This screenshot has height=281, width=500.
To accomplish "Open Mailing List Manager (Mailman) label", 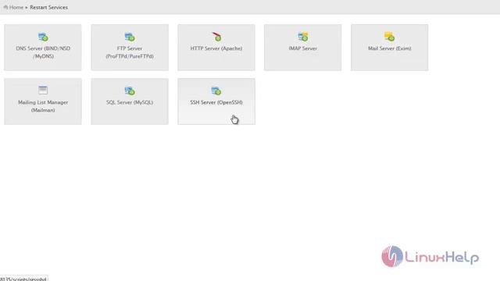I will [43, 106].
